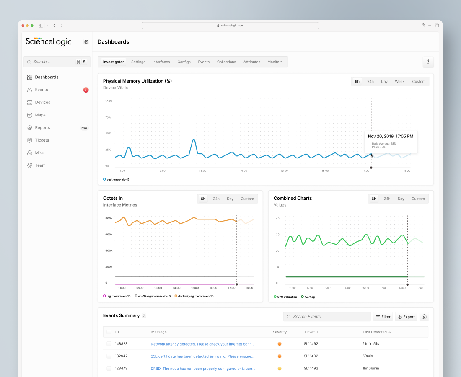
Task: Click the Octets In timeline marker dot
Action: click(237, 284)
